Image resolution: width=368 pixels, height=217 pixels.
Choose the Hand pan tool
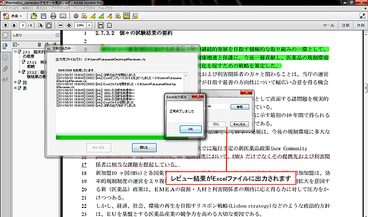(49, 25)
